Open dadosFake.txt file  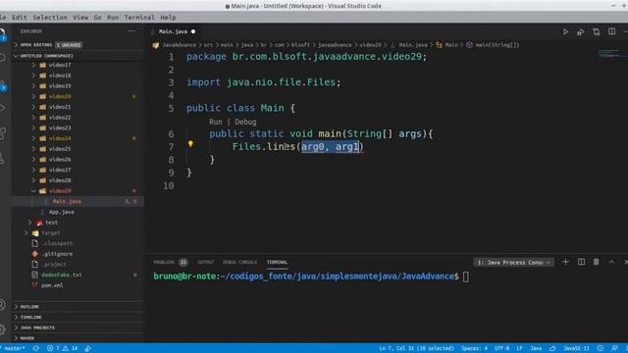[x=61, y=275]
